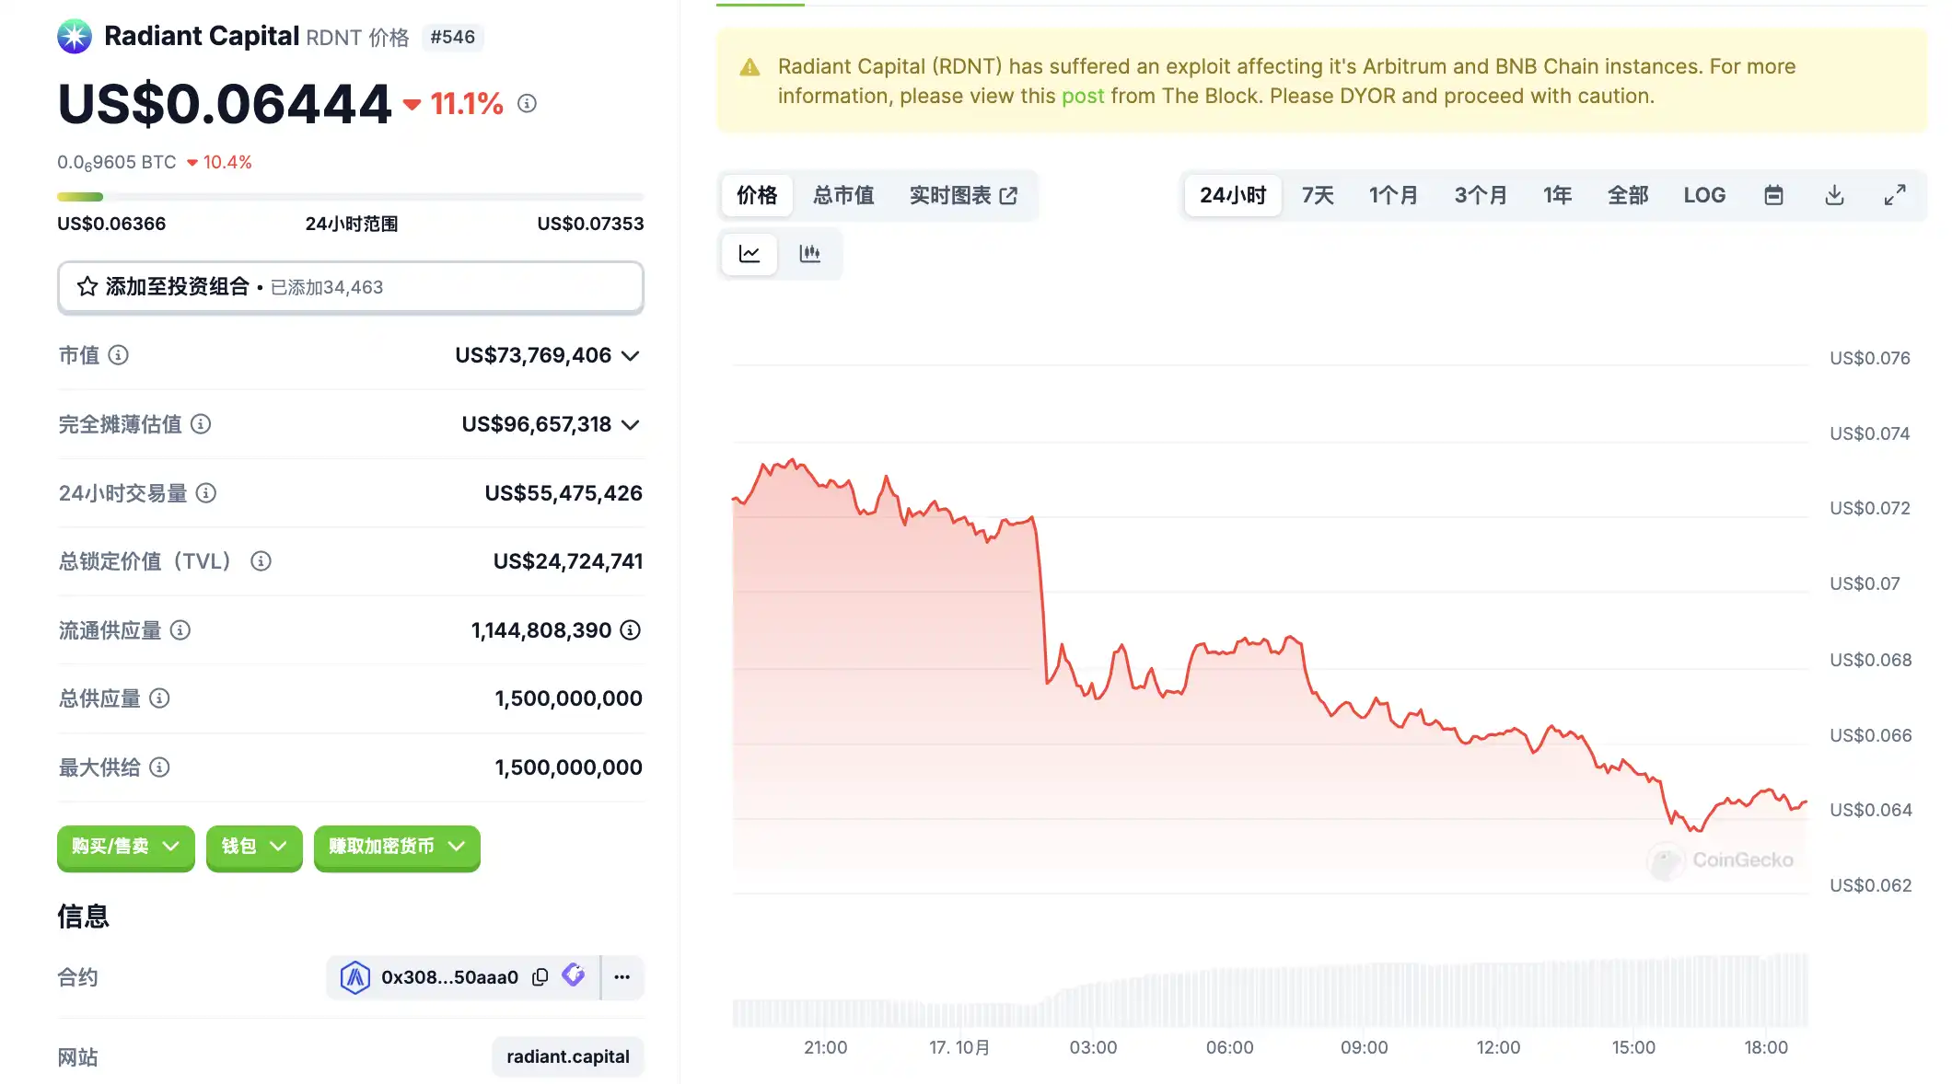Click the download chart data icon

tap(1834, 195)
